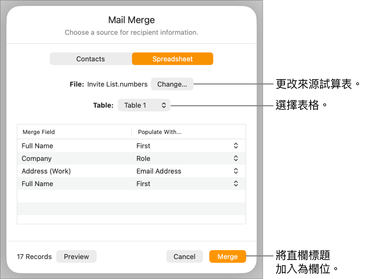Switch to the Contacts source tab
This screenshot has height=279, width=366.
click(91, 59)
